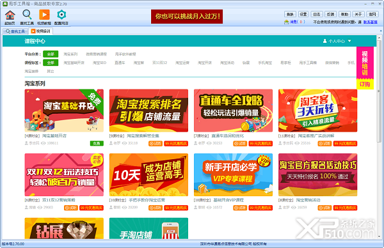Open the 新手开店必学 VIP course thumbnail
The image size is (384, 248).
pyautogui.click(x=233, y=175)
